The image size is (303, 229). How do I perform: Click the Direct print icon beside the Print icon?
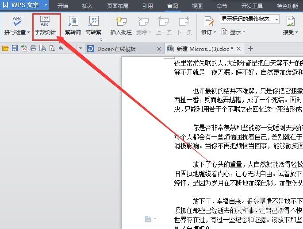pos(43,48)
